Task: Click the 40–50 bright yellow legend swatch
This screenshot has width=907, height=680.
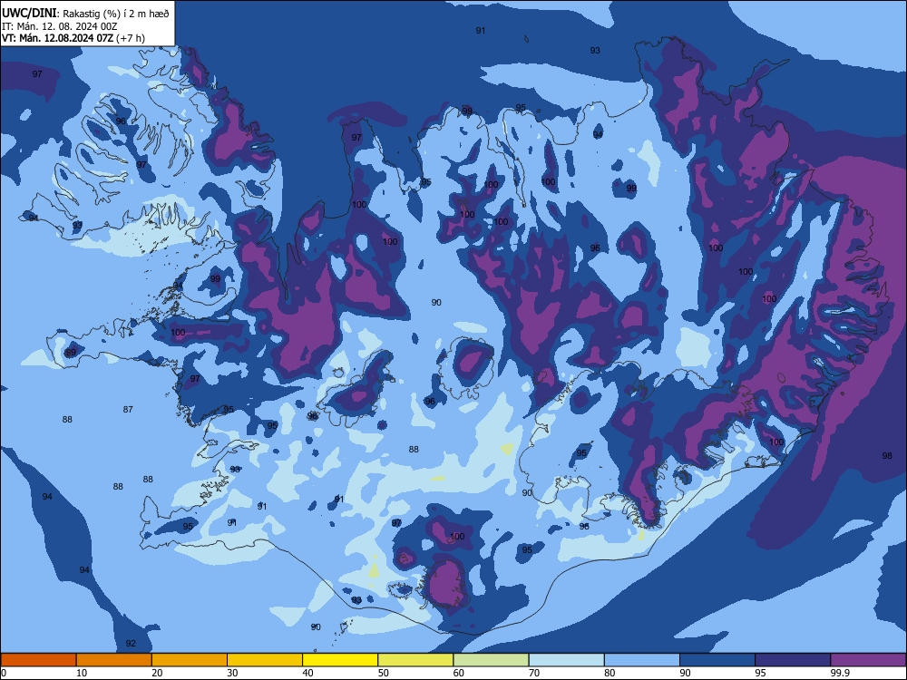Action: pyautogui.click(x=340, y=660)
